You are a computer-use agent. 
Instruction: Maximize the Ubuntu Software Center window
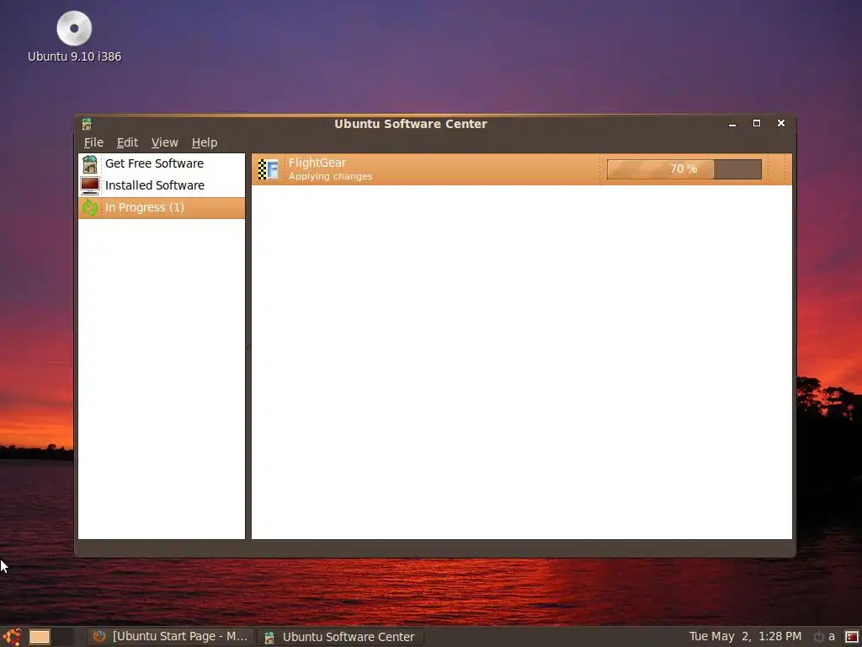point(757,123)
